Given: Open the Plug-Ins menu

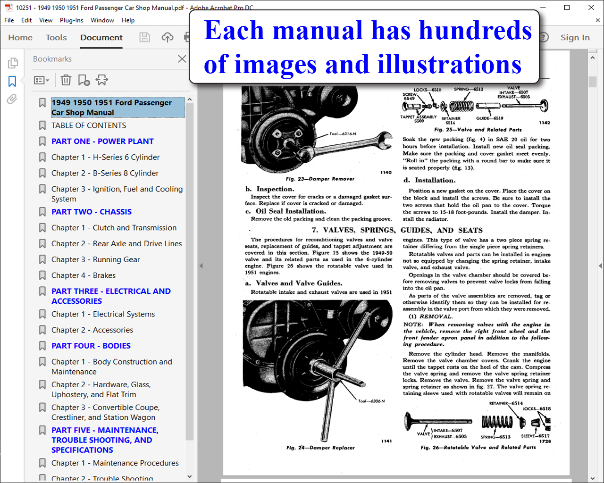Looking at the screenshot, I should 71,20.
